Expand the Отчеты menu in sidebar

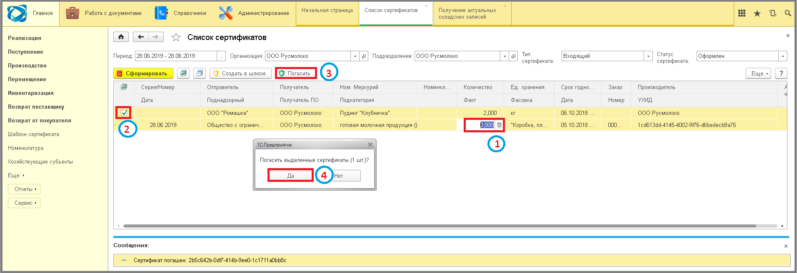[24, 189]
